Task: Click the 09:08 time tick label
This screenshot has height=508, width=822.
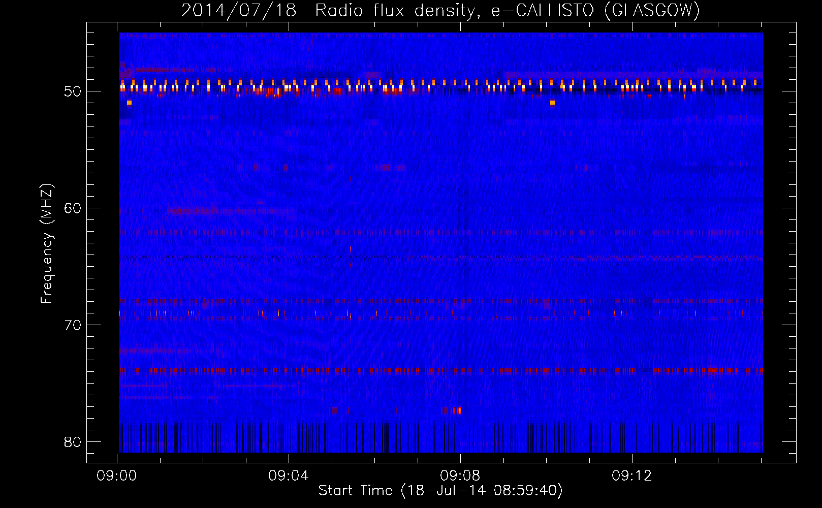Action: coord(460,476)
